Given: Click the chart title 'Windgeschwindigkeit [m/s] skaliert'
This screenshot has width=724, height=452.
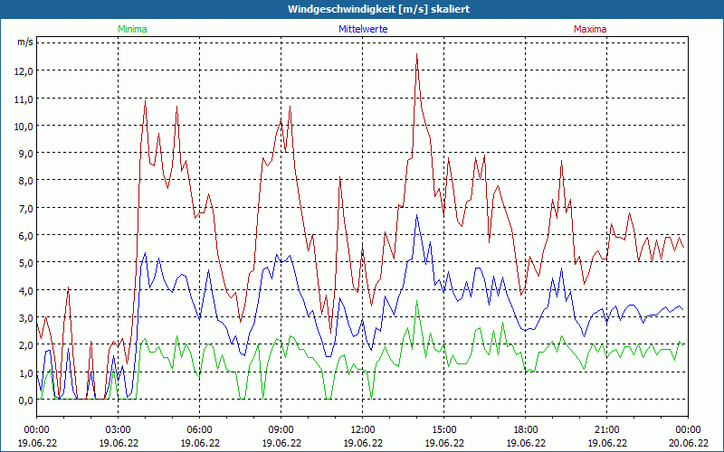Looking at the screenshot, I should (x=378, y=9).
